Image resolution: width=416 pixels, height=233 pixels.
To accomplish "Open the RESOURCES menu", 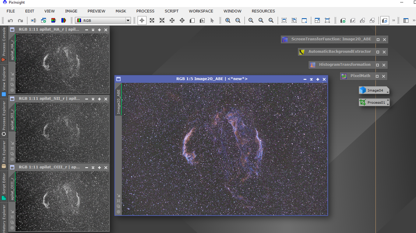I will 263,11.
